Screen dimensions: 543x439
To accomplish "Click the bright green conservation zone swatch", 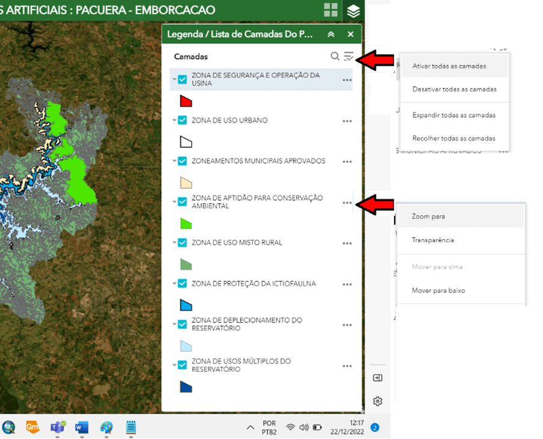I will pyautogui.click(x=186, y=224).
